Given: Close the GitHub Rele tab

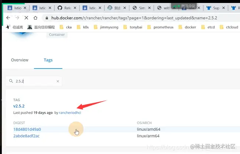Looking at the screenshot, I should (x=75, y=8).
